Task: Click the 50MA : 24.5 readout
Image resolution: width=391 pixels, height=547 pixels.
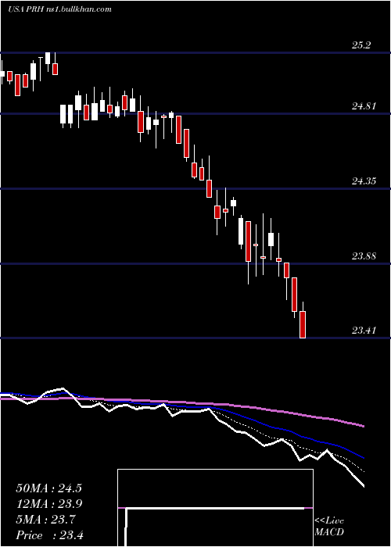Action: click(48, 488)
